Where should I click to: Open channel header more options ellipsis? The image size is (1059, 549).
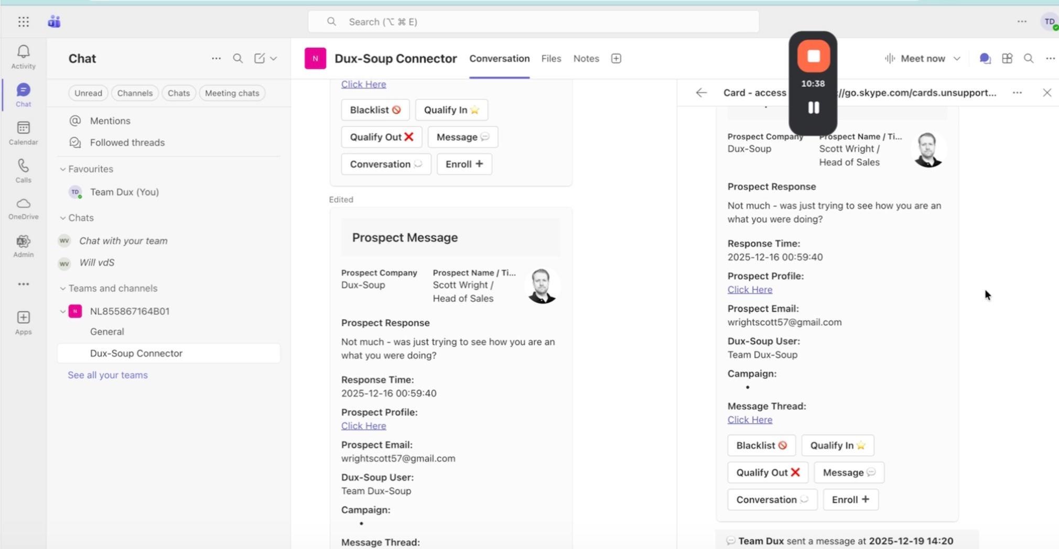(1050, 58)
